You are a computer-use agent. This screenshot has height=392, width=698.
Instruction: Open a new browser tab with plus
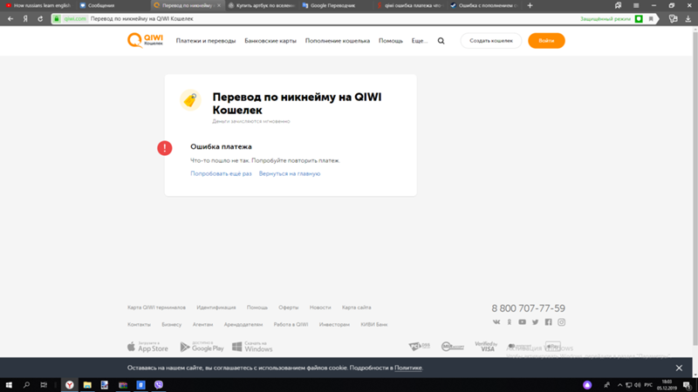[530, 5]
